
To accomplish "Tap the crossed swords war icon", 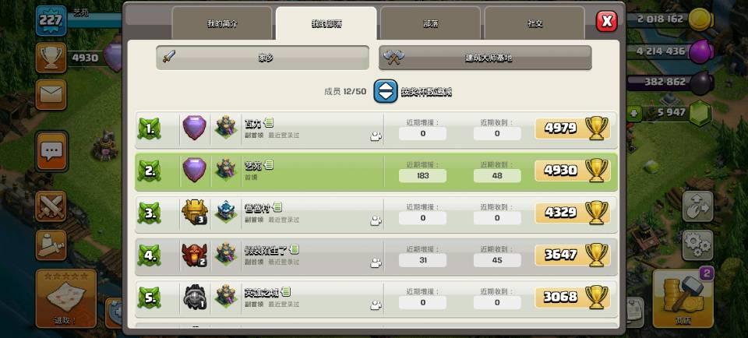I will (x=51, y=206).
